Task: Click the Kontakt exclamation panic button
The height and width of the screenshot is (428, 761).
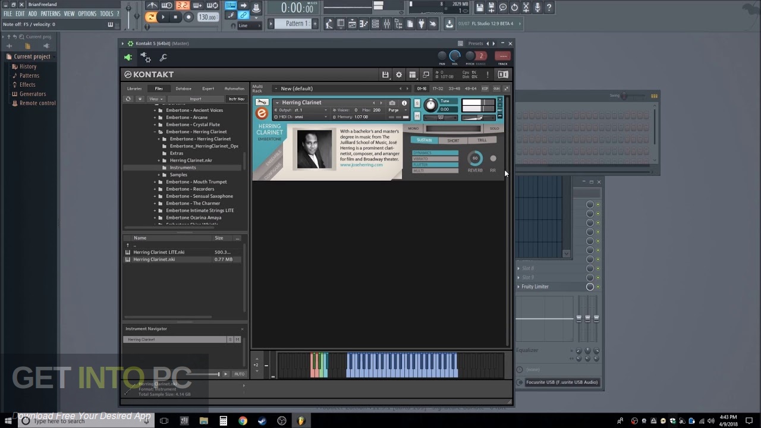Action: tap(488, 74)
